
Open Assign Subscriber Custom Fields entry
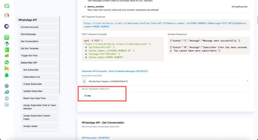40,117
